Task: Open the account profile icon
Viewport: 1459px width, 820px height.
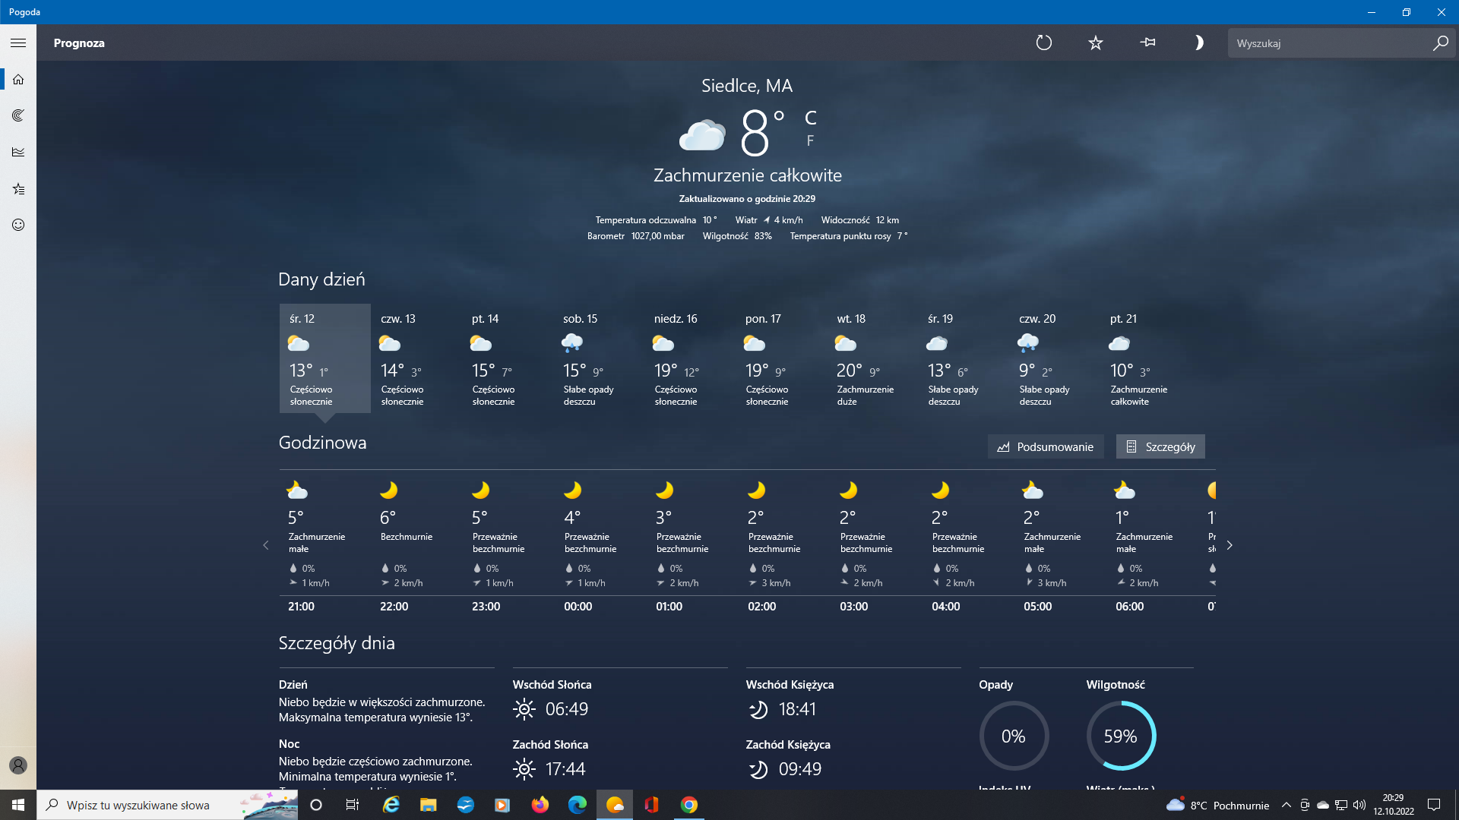Action: [x=18, y=765]
